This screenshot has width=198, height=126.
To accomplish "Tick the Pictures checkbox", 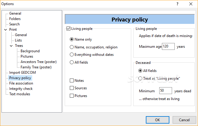I will tap(72, 96).
